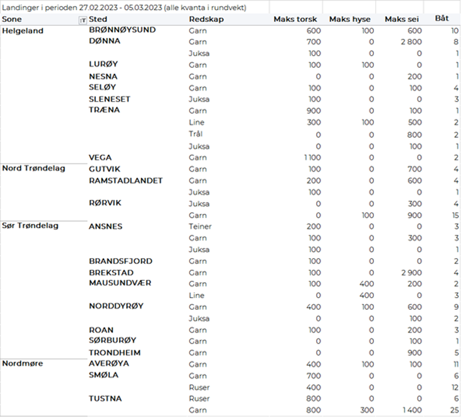Select the 2 900 sei value for BREKSTAD
Screen dimensions: 461x417
click(410, 273)
